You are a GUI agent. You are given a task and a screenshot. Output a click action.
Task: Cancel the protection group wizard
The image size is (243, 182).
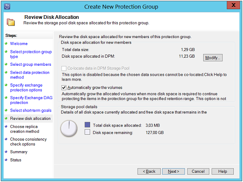pyautogui.click(x=198, y=172)
